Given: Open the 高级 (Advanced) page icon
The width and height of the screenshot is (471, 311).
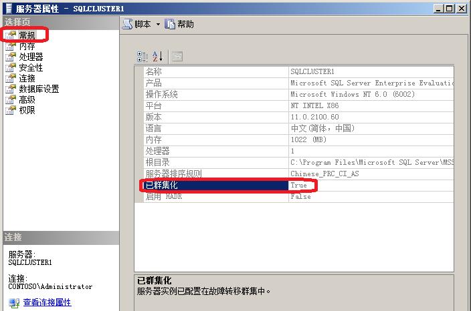Looking at the screenshot, I should [x=11, y=100].
